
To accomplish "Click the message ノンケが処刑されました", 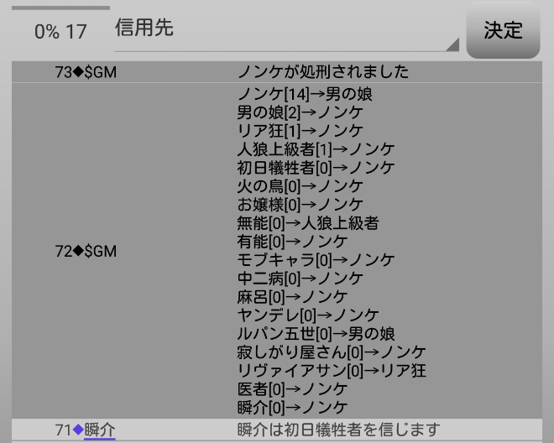I will coord(323,72).
